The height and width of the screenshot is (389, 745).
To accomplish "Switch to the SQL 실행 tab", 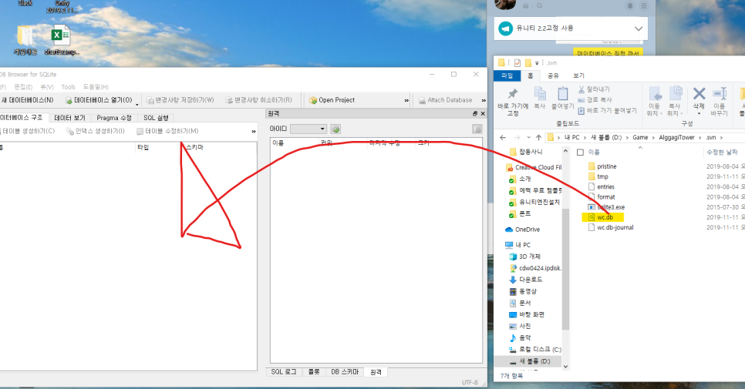I will pyautogui.click(x=156, y=118).
